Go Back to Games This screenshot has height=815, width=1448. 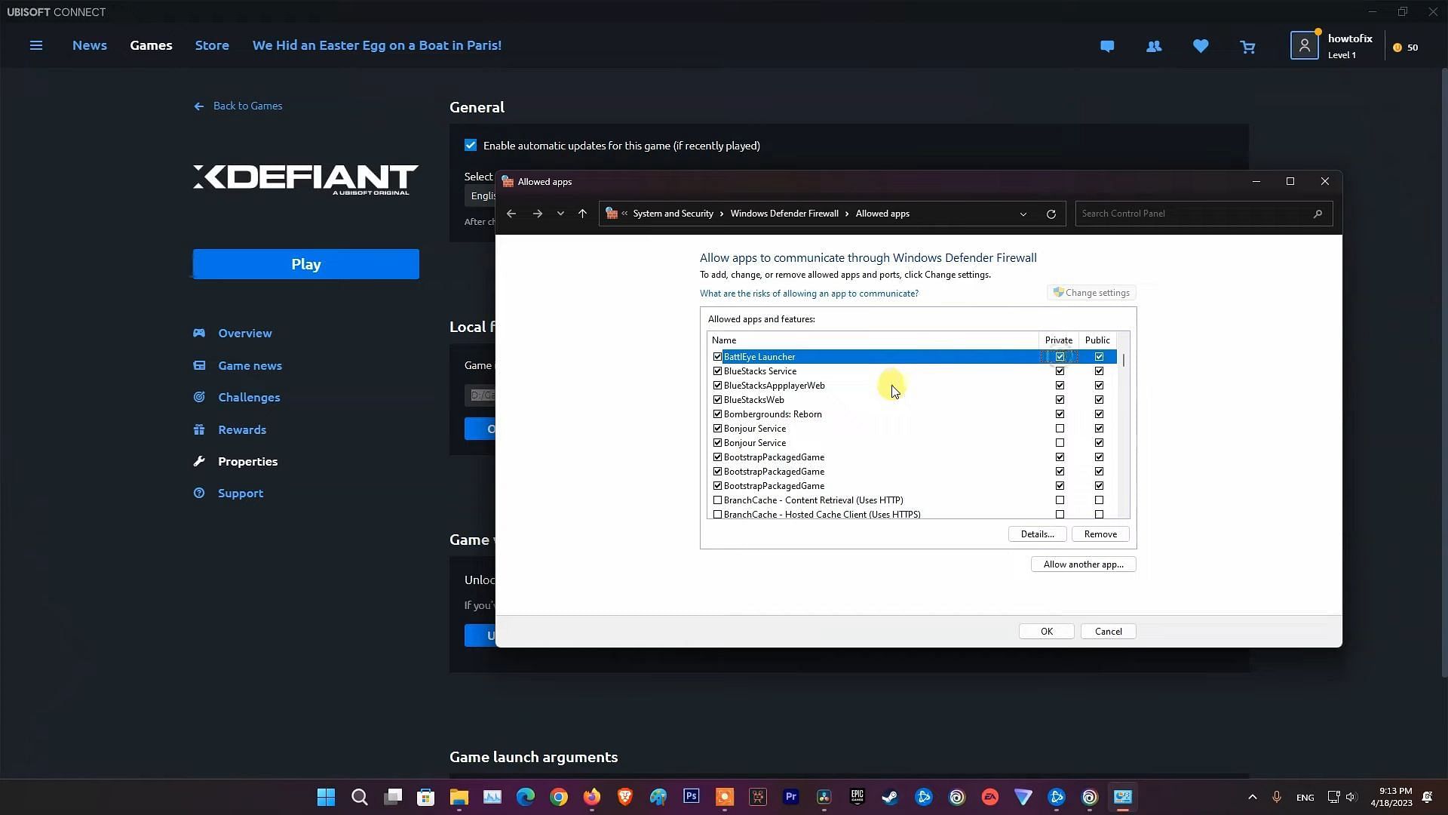tap(238, 106)
